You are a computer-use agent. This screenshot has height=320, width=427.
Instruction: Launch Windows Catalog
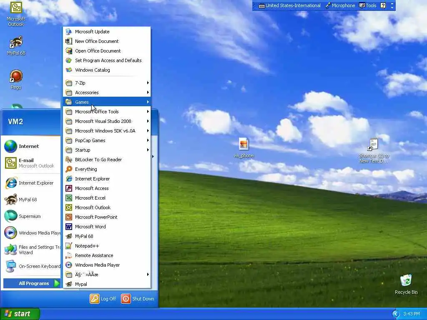click(x=107, y=70)
